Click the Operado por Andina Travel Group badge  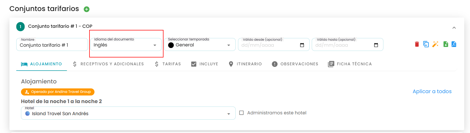point(58,92)
